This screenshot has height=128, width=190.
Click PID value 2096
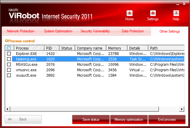tap(50, 70)
